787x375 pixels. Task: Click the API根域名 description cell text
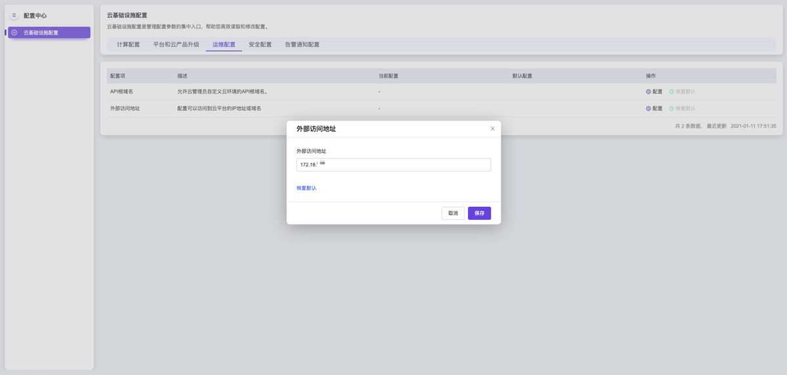[222, 92]
